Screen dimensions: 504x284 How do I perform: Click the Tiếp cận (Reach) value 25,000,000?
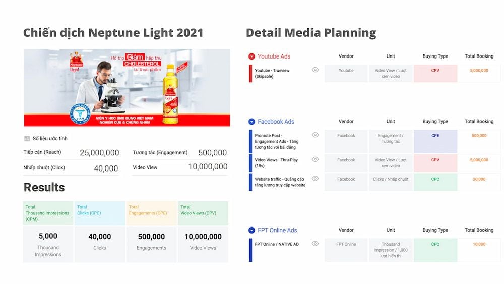[x=99, y=153]
